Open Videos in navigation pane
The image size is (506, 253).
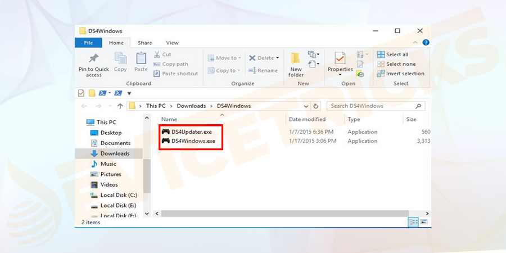click(105, 184)
